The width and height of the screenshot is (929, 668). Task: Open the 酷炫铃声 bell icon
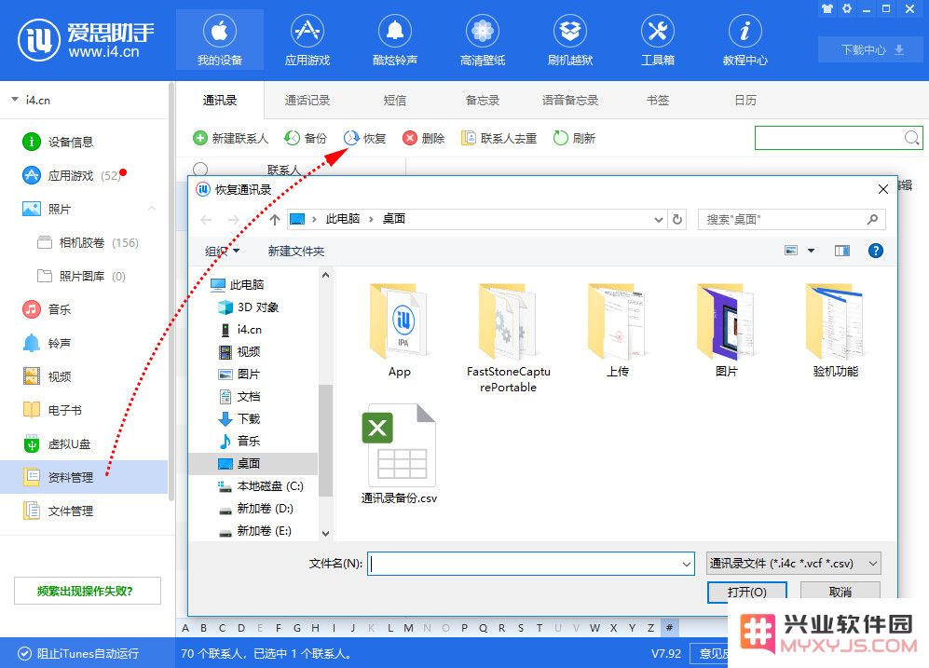coord(394,40)
